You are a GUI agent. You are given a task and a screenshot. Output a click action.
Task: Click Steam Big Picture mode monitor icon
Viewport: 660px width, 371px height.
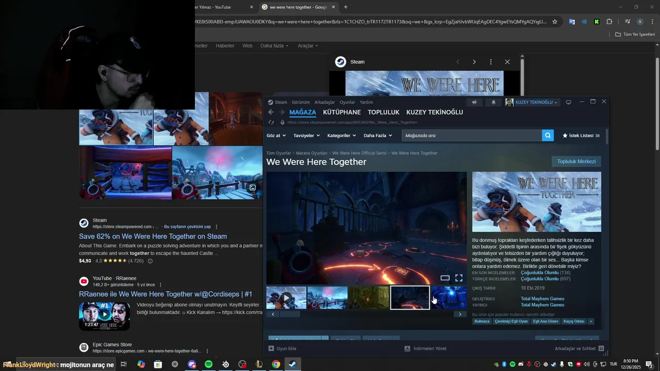[569, 102]
